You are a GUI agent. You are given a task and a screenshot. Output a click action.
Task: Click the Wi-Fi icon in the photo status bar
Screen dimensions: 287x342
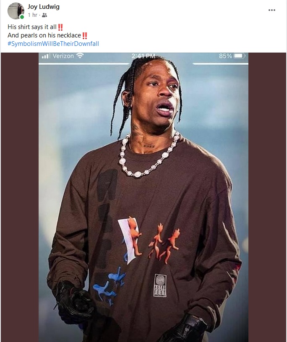click(x=80, y=56)
